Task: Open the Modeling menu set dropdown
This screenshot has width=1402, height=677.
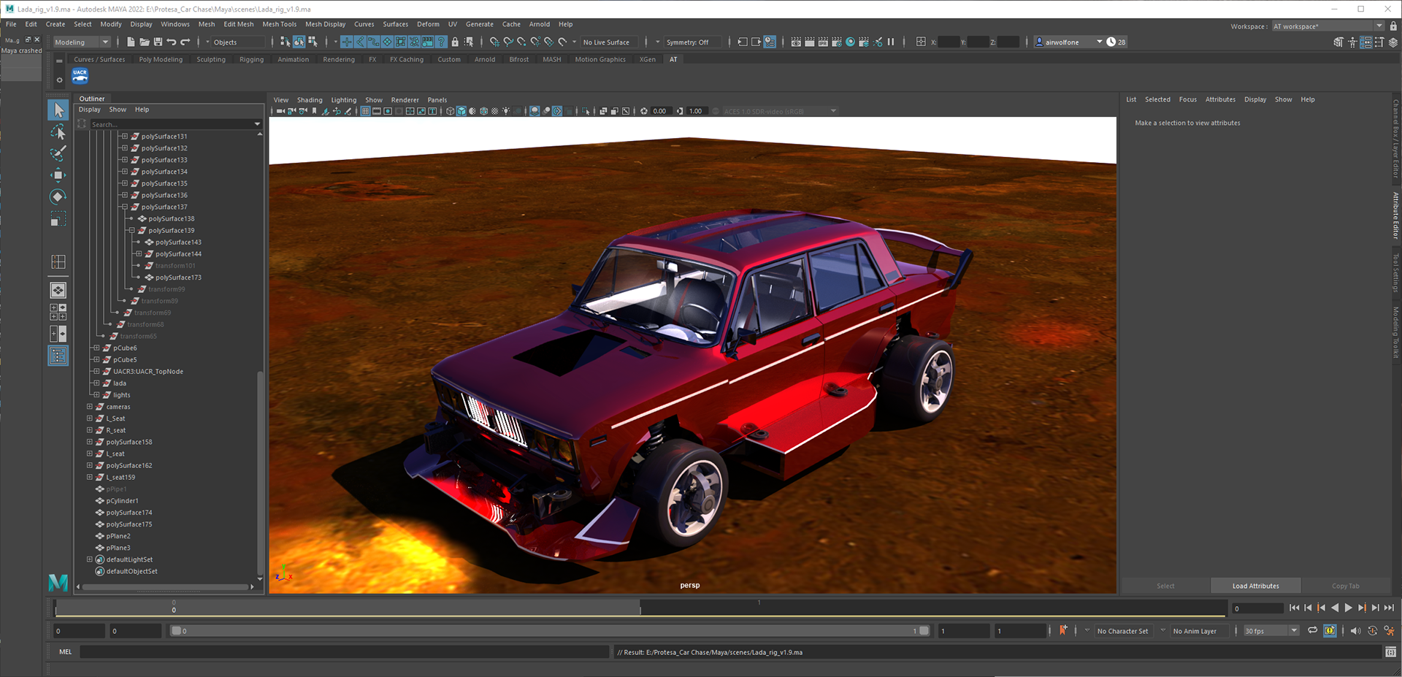Action: point(81,42)
